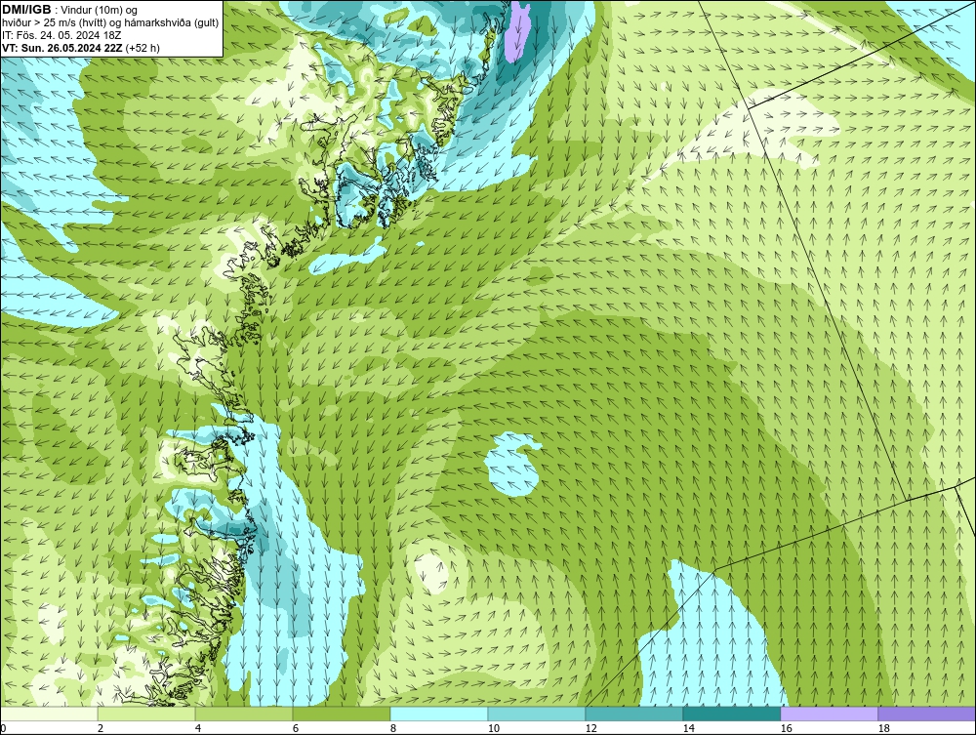Click the 16–18 m/s lavender legend swatch
Image resolution: width=976 pixels, height=735 pixels.
(829, 714)
